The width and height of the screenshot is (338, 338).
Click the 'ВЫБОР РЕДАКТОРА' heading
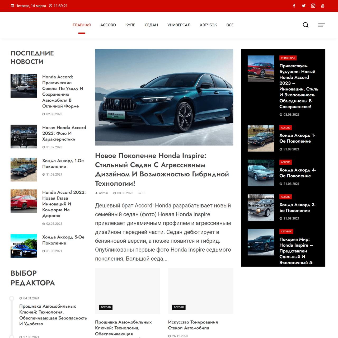[x=33, y=278]
